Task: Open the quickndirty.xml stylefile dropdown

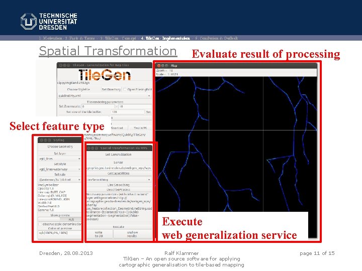Action: coord(105,96)
